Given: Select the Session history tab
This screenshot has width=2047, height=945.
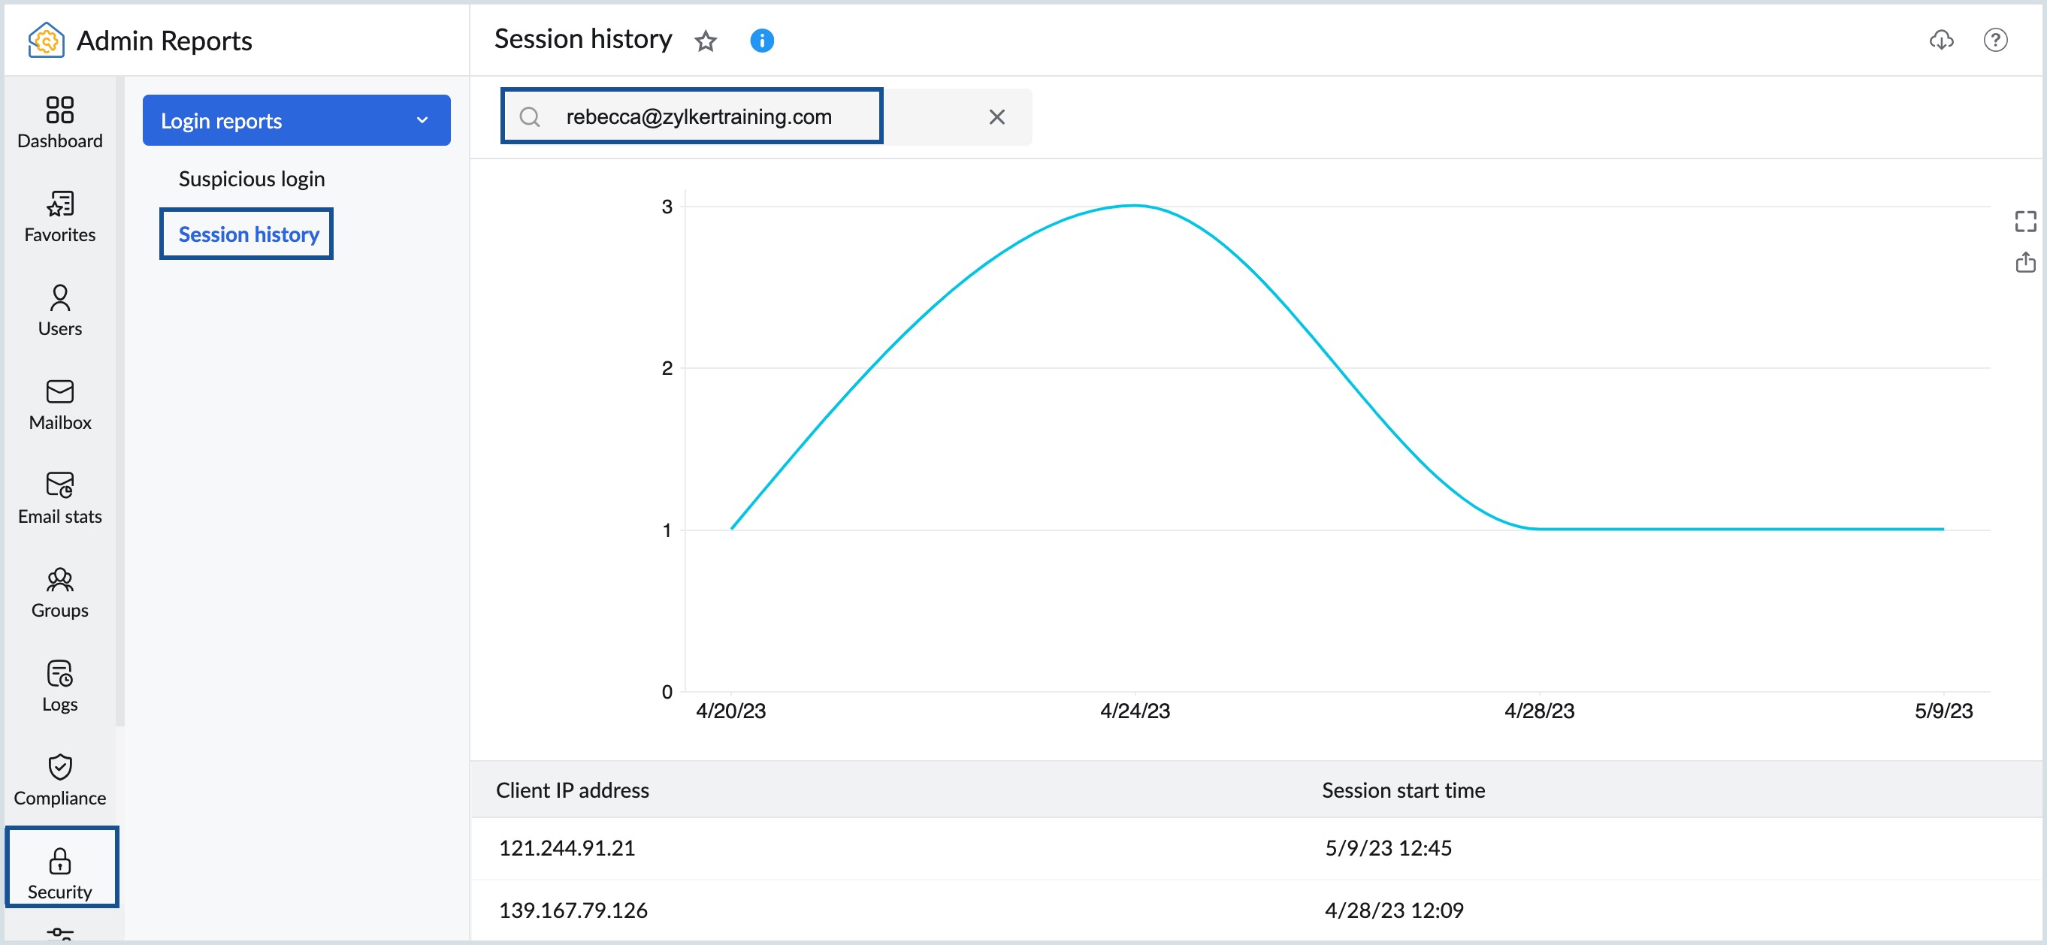Looking at the screenshot, I should point(248,234).
